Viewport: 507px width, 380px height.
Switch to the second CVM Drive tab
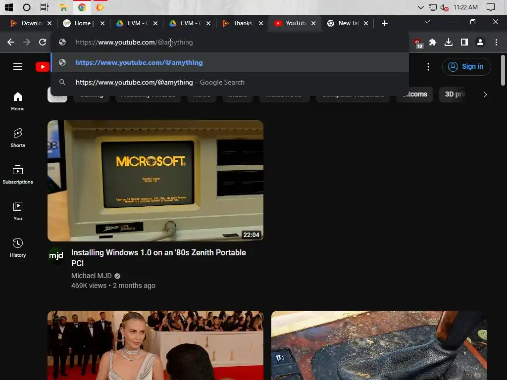(x=190, y=23)
